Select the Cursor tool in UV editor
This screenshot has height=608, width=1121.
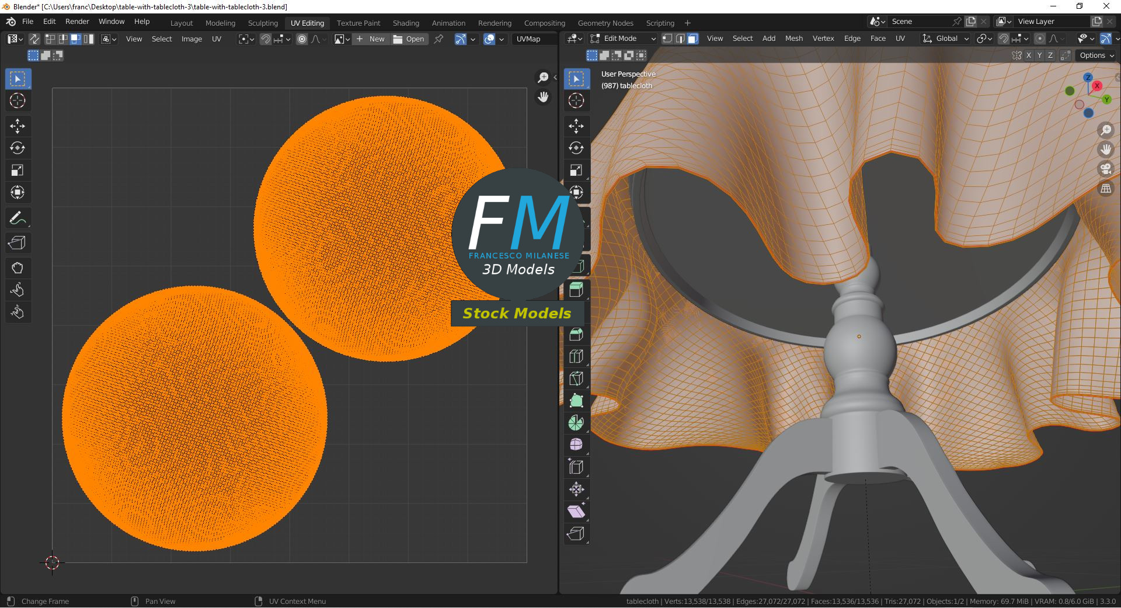coord(18,101)
